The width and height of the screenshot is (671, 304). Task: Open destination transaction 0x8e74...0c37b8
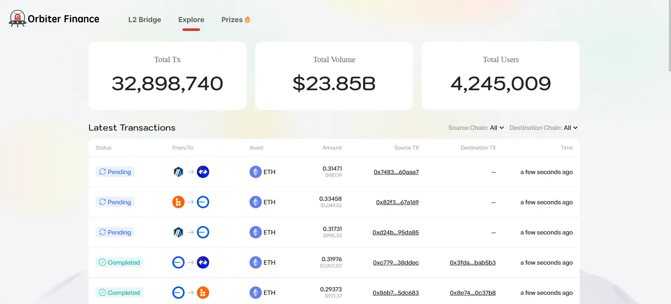coord(472,293)
